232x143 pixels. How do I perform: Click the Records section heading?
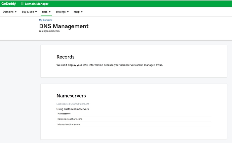tap(66, 57)
